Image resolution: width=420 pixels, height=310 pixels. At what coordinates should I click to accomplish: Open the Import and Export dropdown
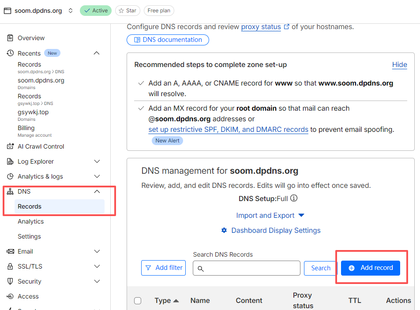point(270,216)
